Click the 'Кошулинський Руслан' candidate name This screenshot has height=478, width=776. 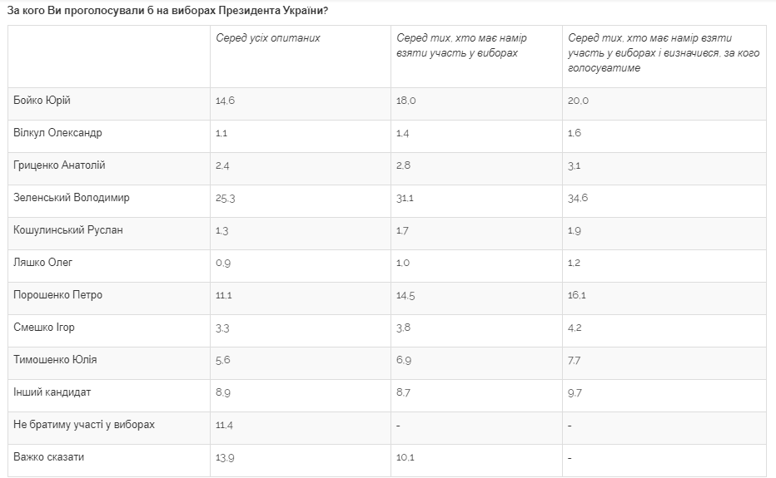click(x=68, y=230)
